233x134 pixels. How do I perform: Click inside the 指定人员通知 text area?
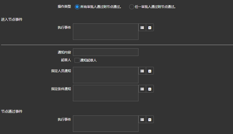(x=105, y=75)
